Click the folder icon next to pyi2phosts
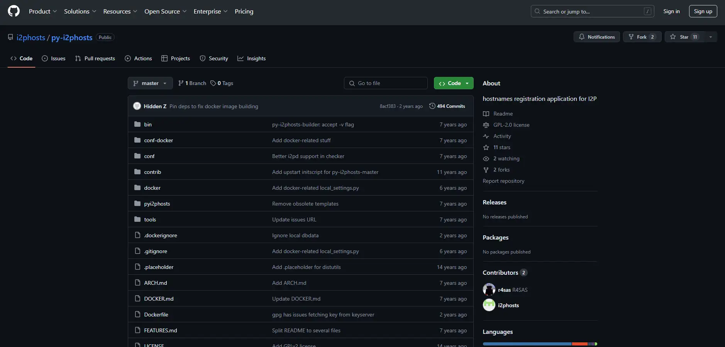 [x=137, y=203]
